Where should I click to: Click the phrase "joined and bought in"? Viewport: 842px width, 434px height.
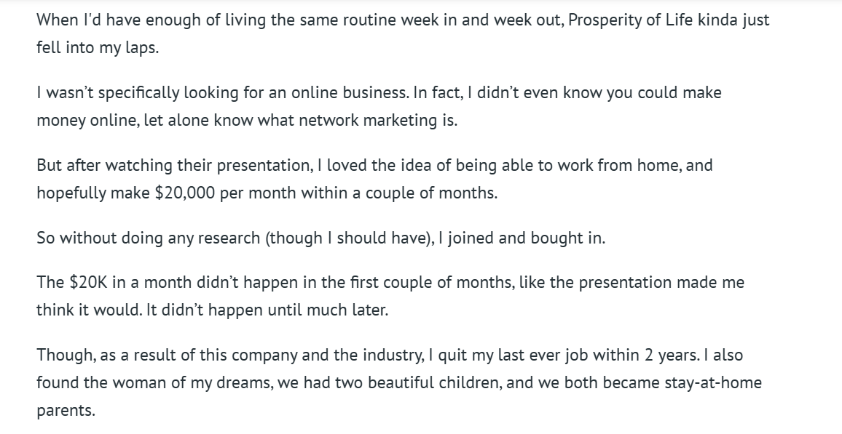tap(524, 238)
